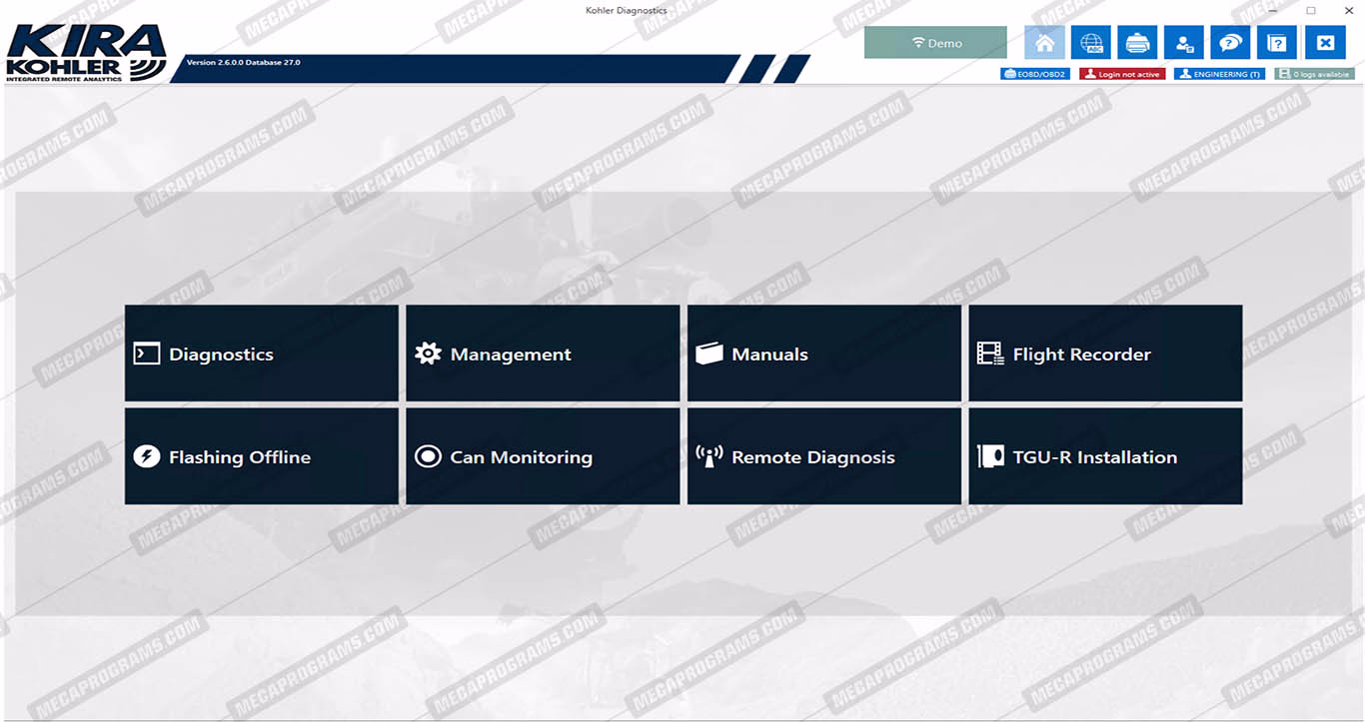Open the Remote Diagnosis tile

tap(823, 456)
